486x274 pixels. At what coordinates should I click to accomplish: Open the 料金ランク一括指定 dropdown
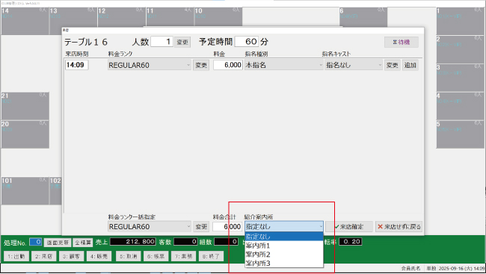149,227
